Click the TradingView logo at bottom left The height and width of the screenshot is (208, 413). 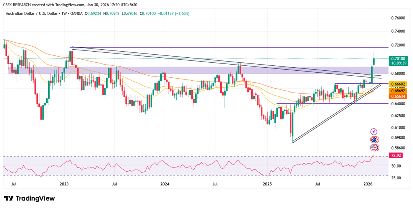(29, 198)
